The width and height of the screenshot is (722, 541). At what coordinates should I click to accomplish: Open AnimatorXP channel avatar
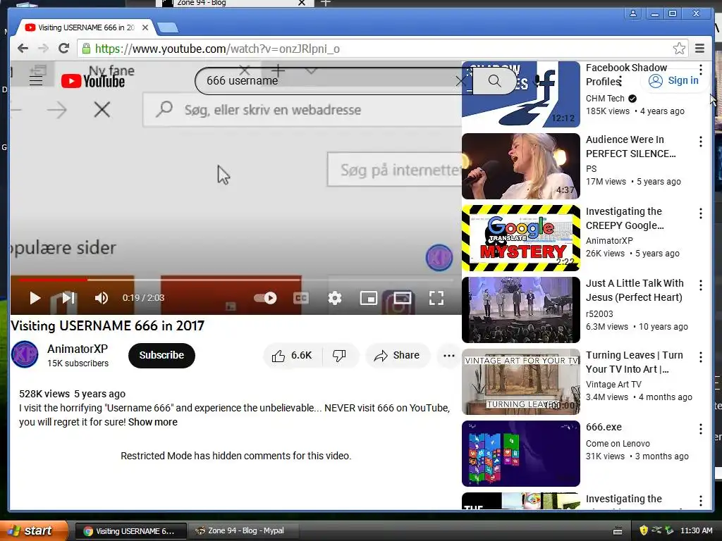click(x=25, y=355)
